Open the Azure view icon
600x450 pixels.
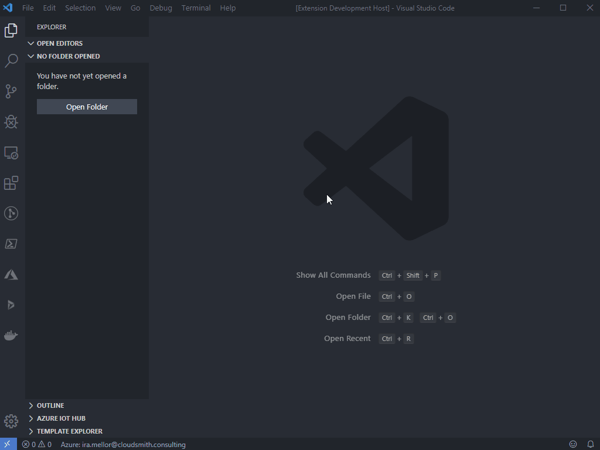(11, 274)
